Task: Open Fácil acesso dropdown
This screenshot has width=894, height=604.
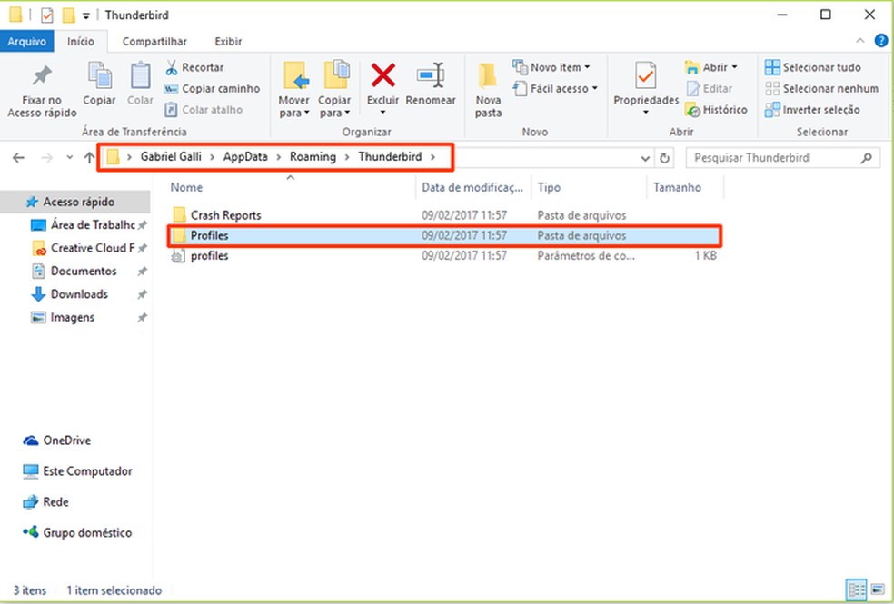Action: point(555,88)
